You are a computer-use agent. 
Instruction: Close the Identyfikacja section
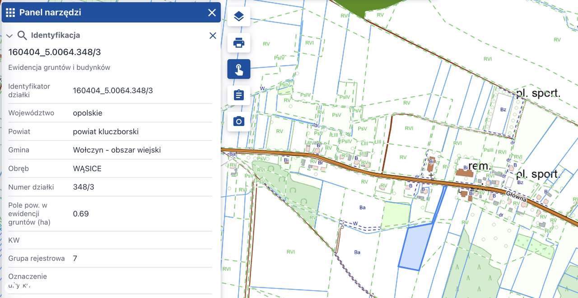tap(213, 35)
